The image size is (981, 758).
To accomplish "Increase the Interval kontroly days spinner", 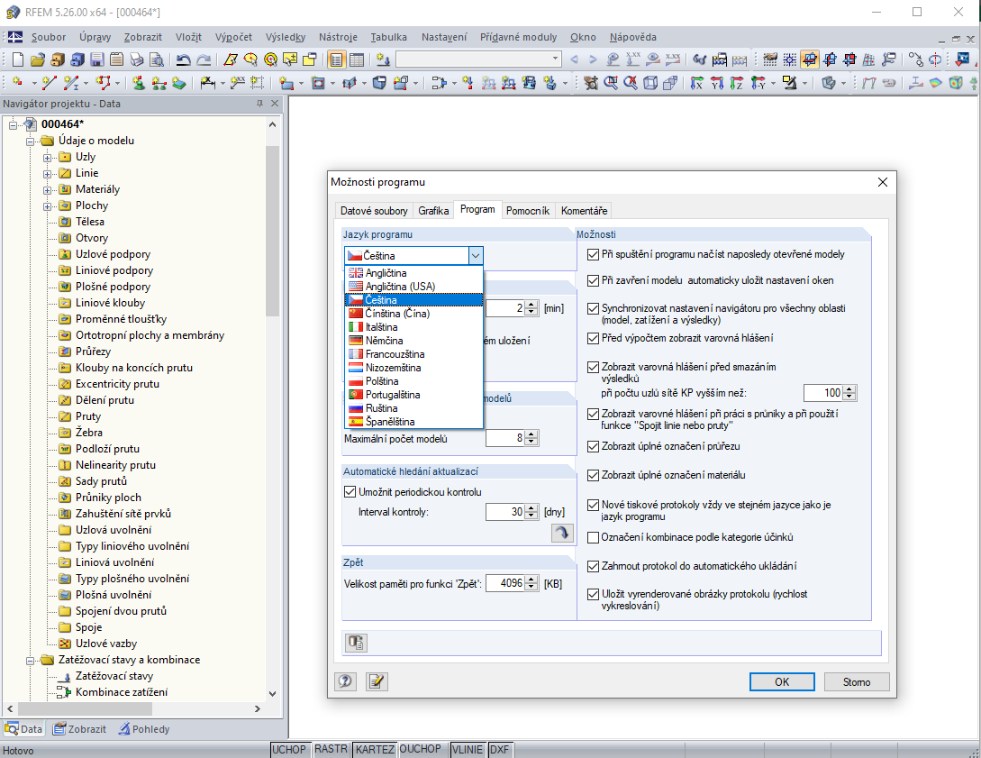I will [531, 508].
